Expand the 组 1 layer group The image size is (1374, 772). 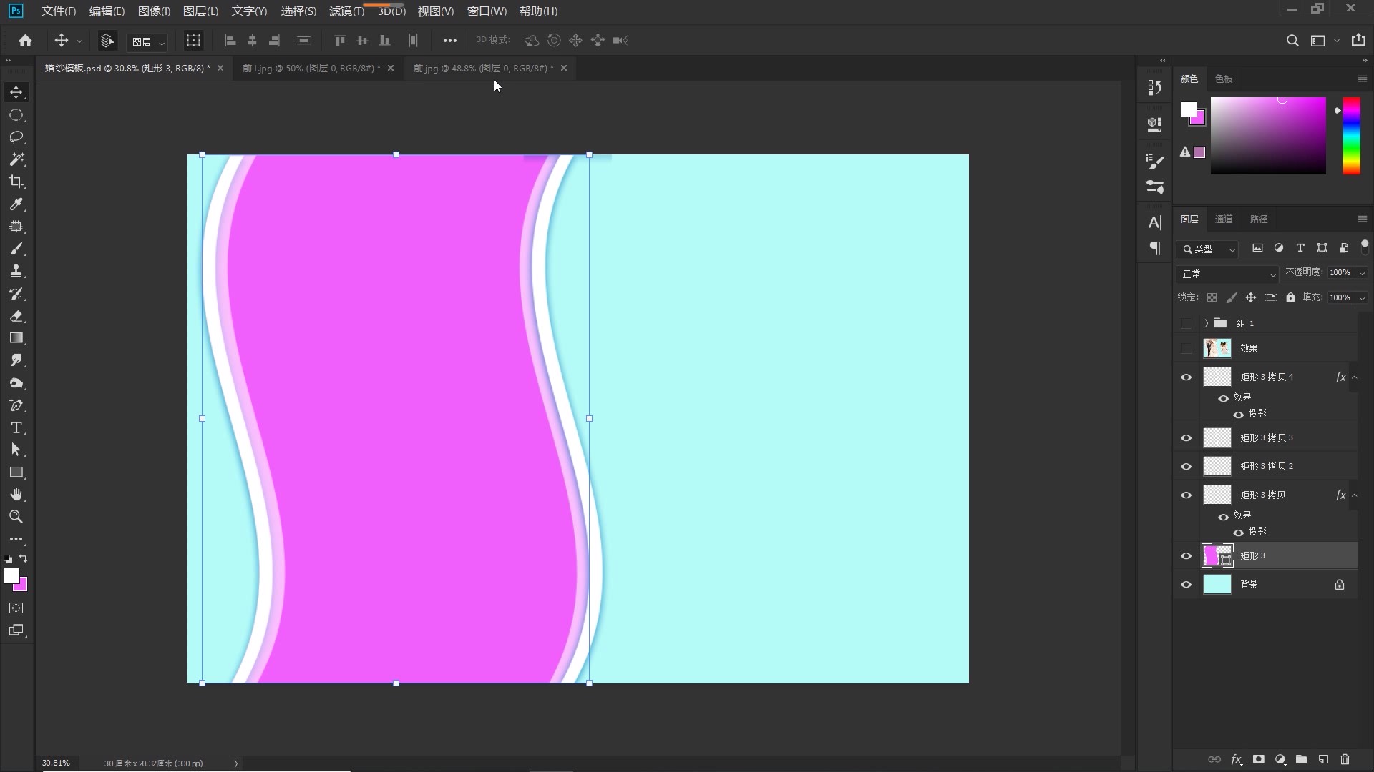point(1206,323)
